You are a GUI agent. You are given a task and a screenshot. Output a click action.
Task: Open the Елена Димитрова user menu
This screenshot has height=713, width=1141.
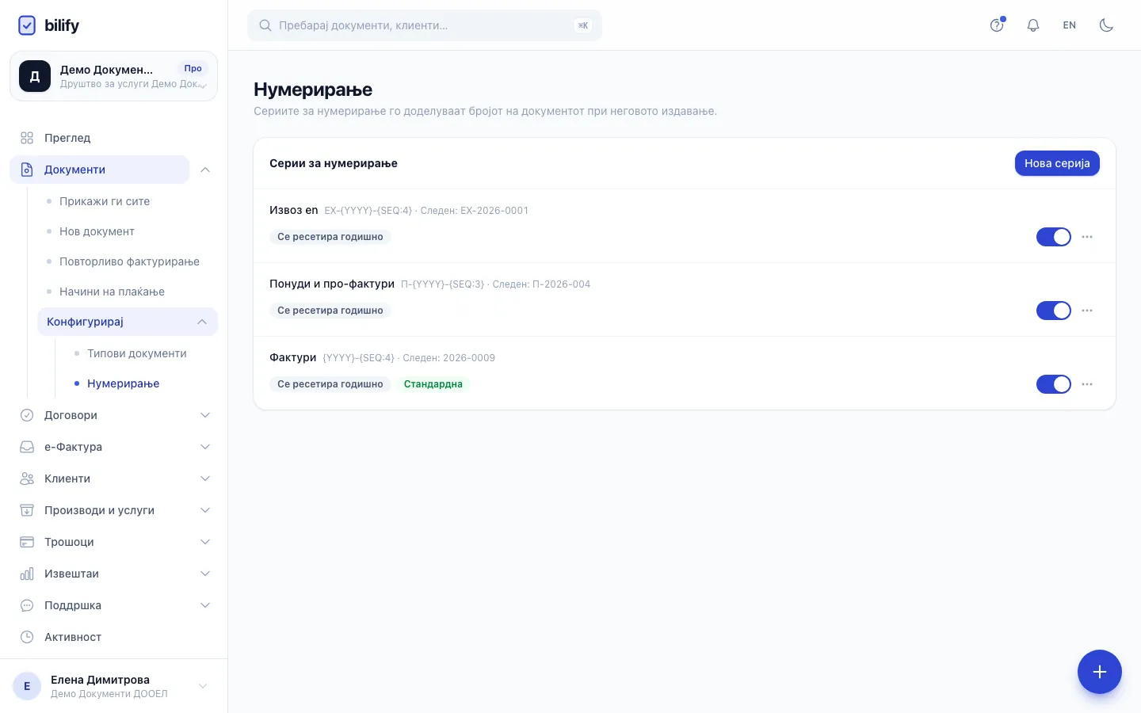(x=113, y=686)
